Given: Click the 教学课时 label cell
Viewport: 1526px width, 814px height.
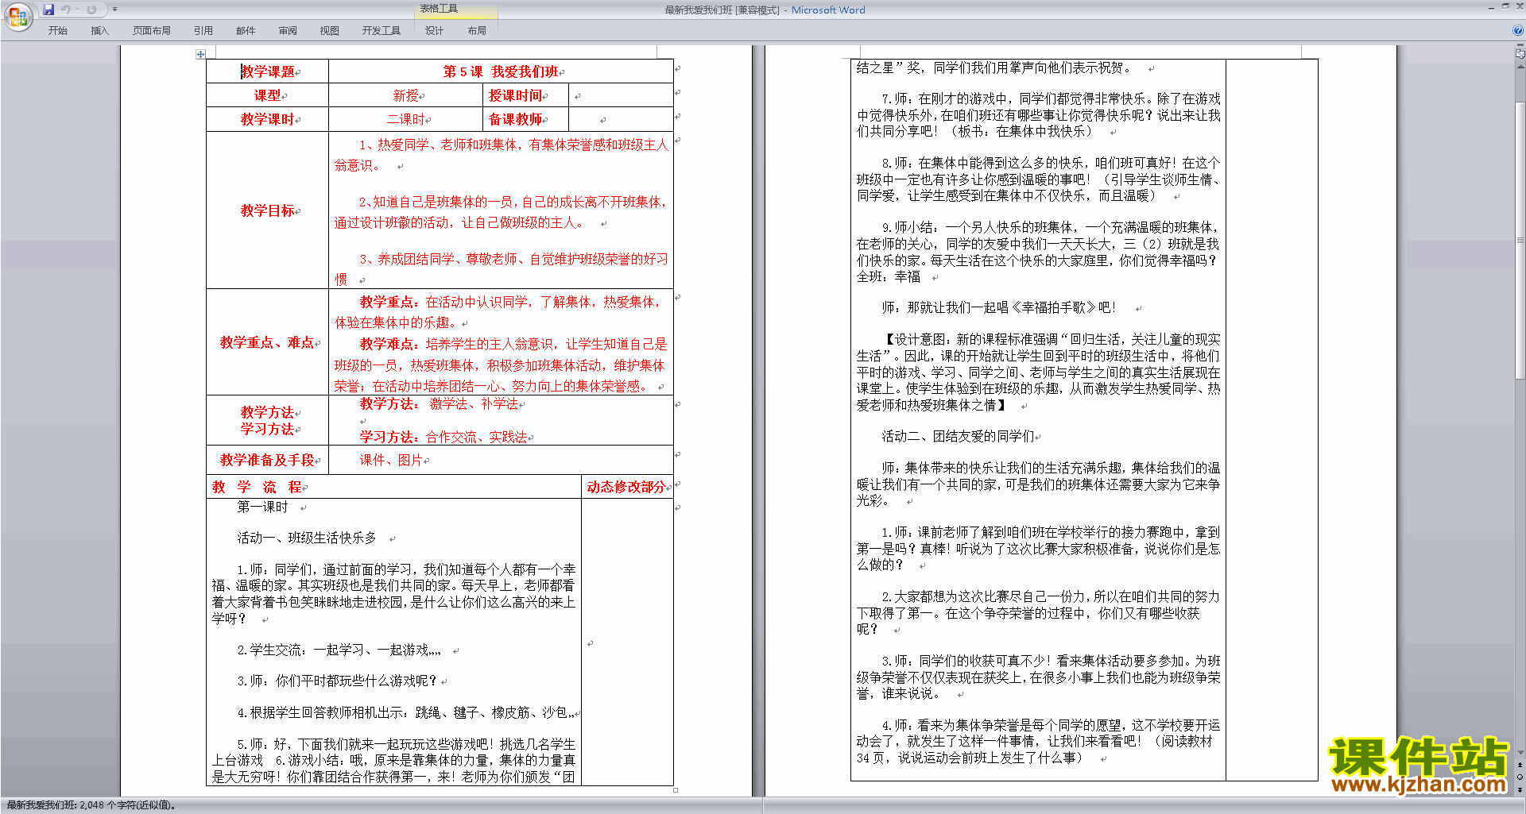Looking at the screenshot, I should pyautogui.click(x=268, y=119).
